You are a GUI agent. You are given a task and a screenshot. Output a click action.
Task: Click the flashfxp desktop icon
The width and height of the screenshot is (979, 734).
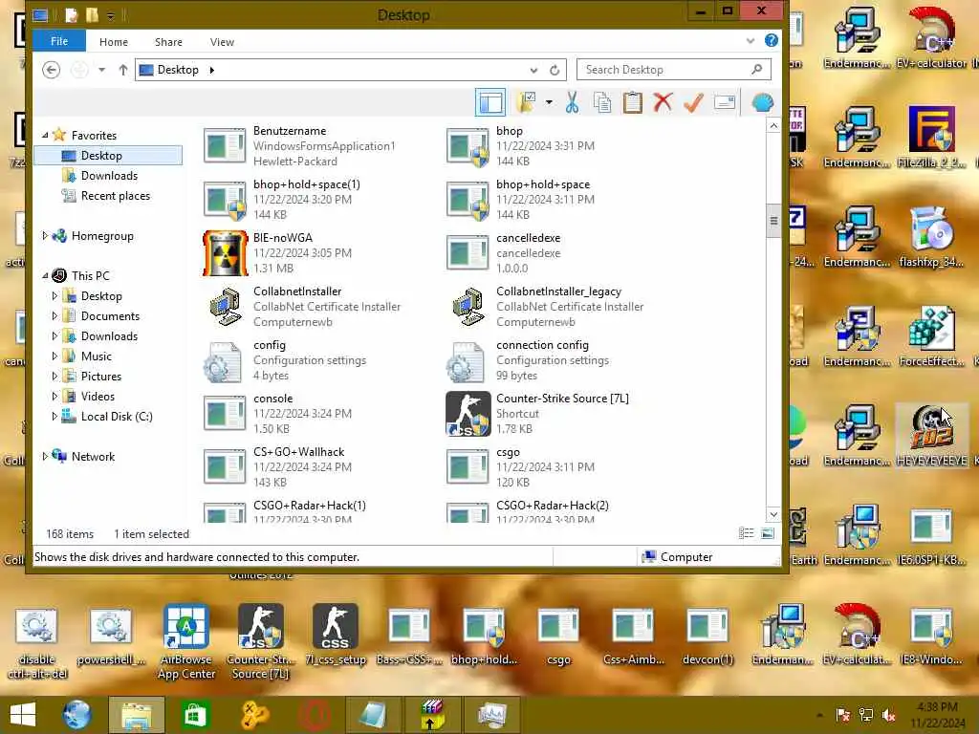tap(931, 236)
